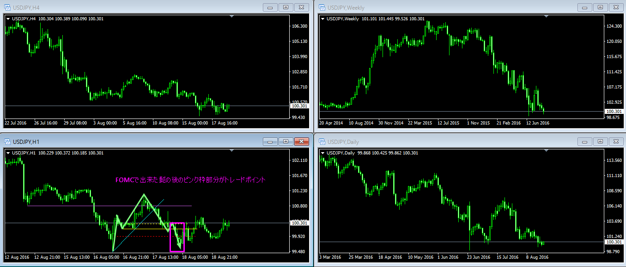Screen dimensions: 626x267
Task: Expand the triangle beside USDJPY,Weekly chart label
Action: pyautogui.click(x=322, y=18)
